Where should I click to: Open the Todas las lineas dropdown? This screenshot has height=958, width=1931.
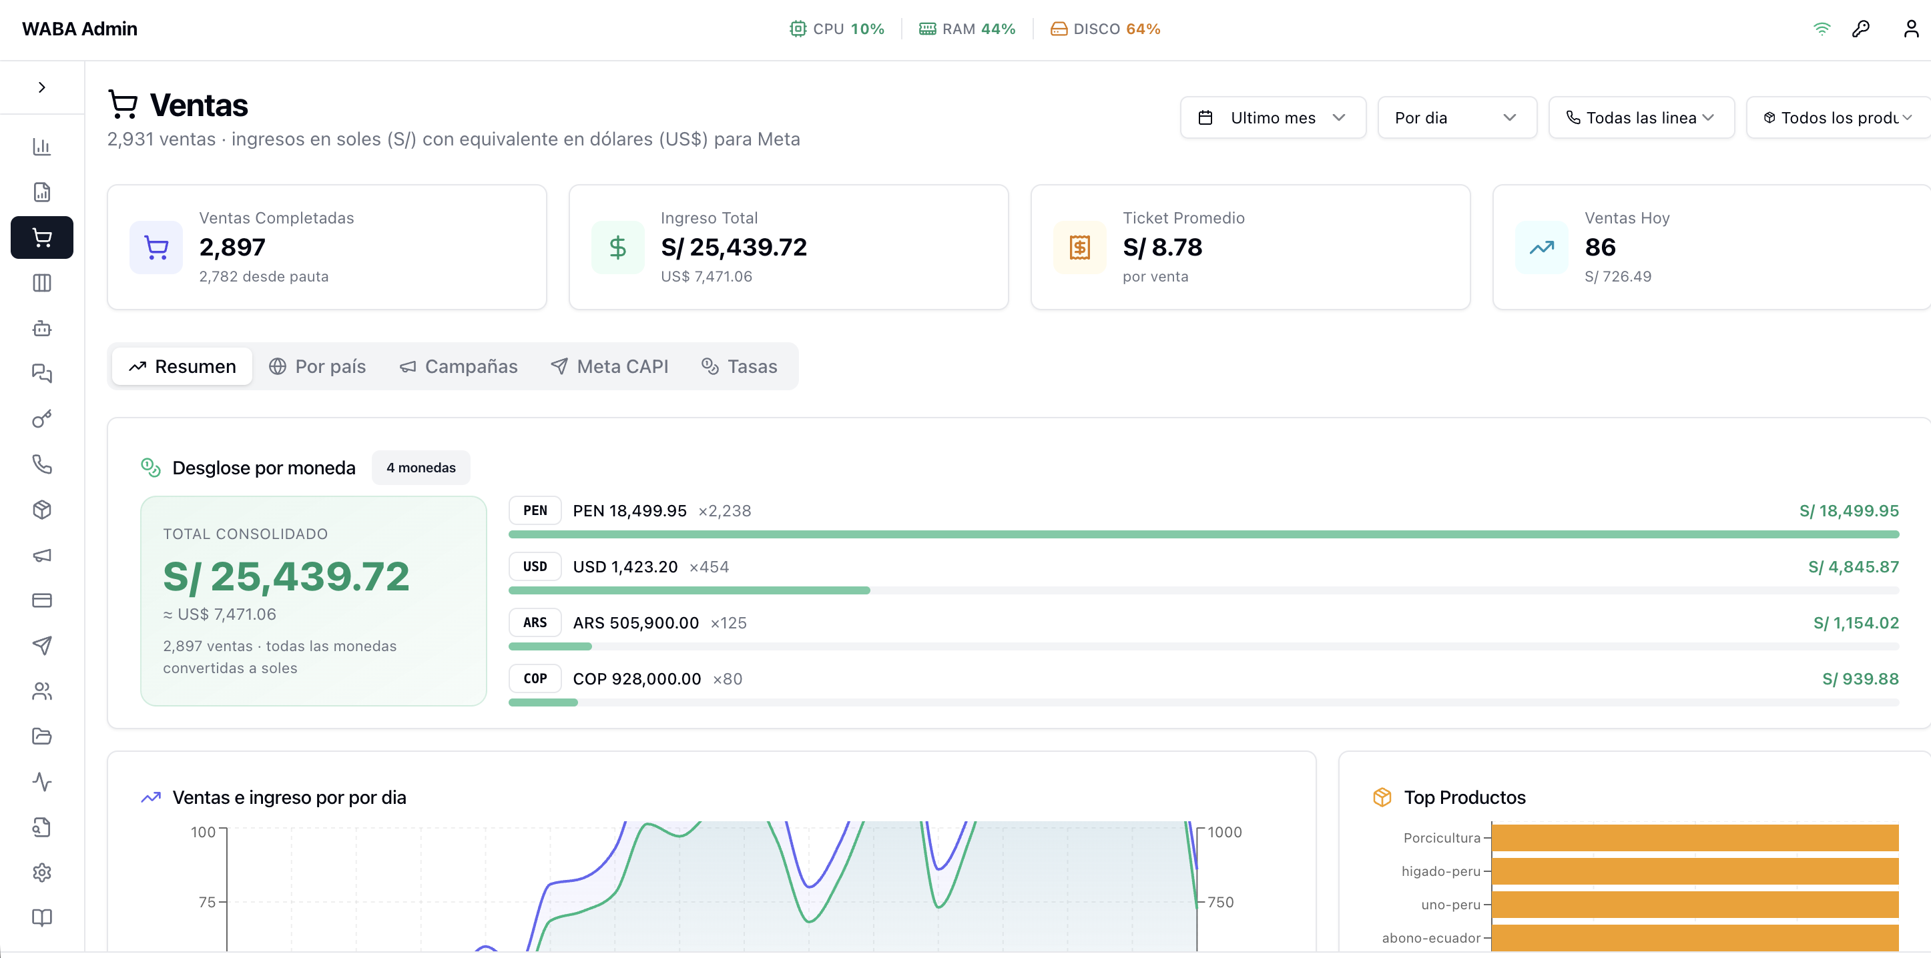pos(1641,117)
